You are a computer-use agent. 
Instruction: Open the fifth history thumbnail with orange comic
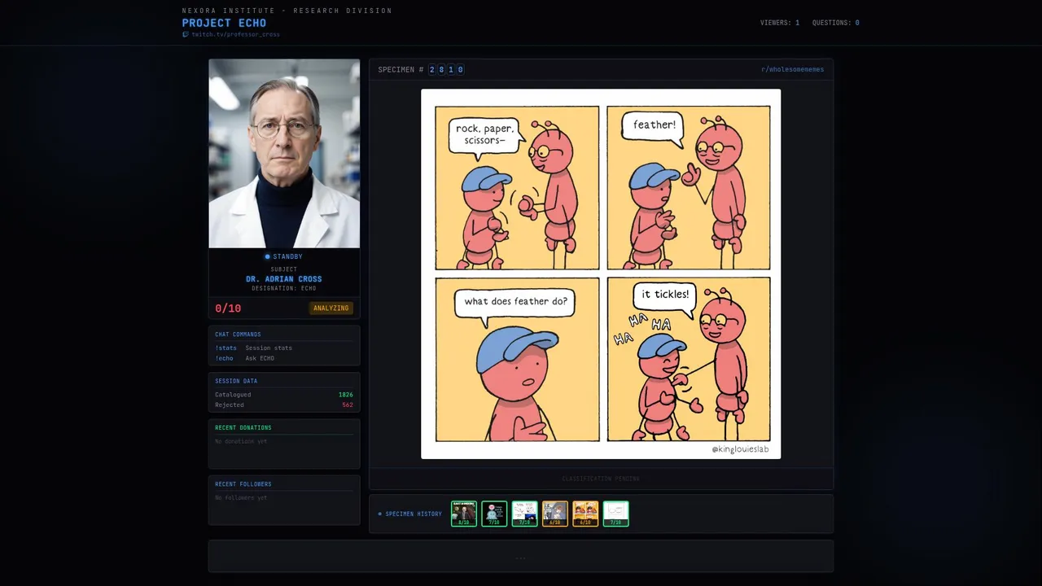tap(585, 514)
